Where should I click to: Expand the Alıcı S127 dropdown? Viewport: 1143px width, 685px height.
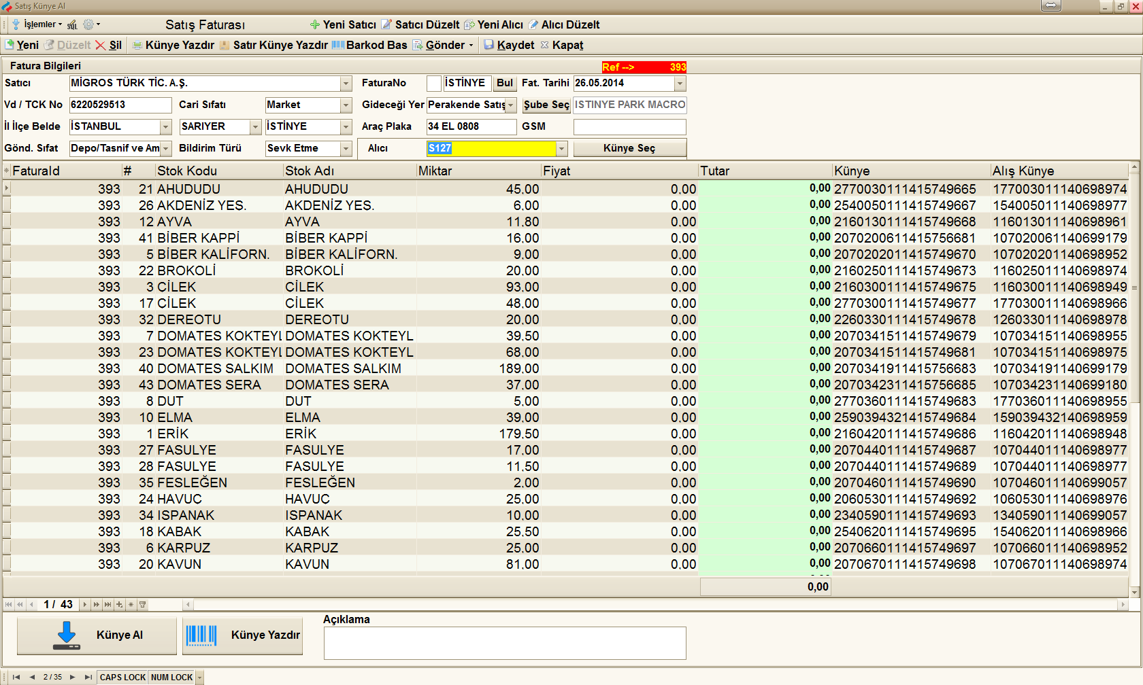coord(561,149)
